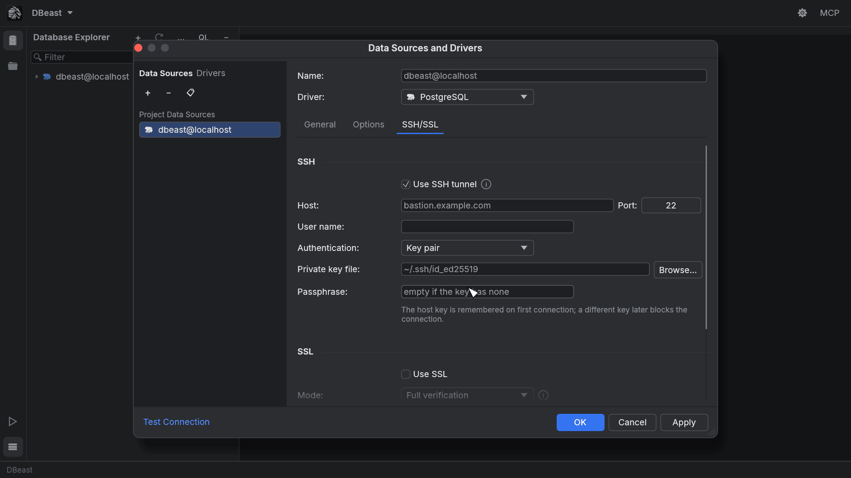
Task: Open the DBeast project dropdown arrow
Action: click(x=70, y=13)
